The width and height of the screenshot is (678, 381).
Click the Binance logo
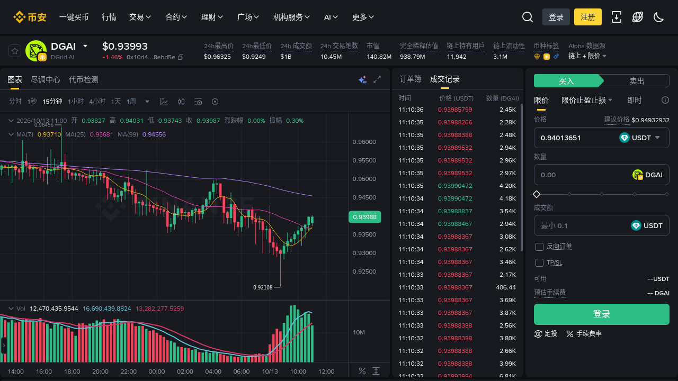30,17
